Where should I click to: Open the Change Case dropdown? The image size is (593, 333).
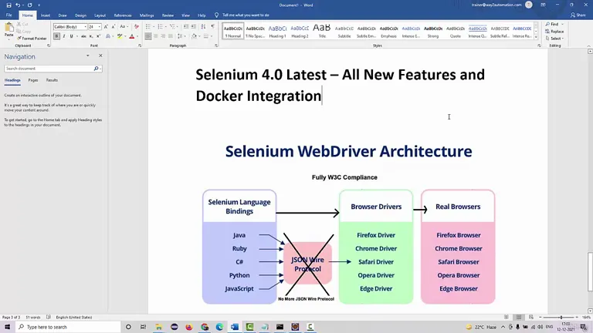click(123, 27)
